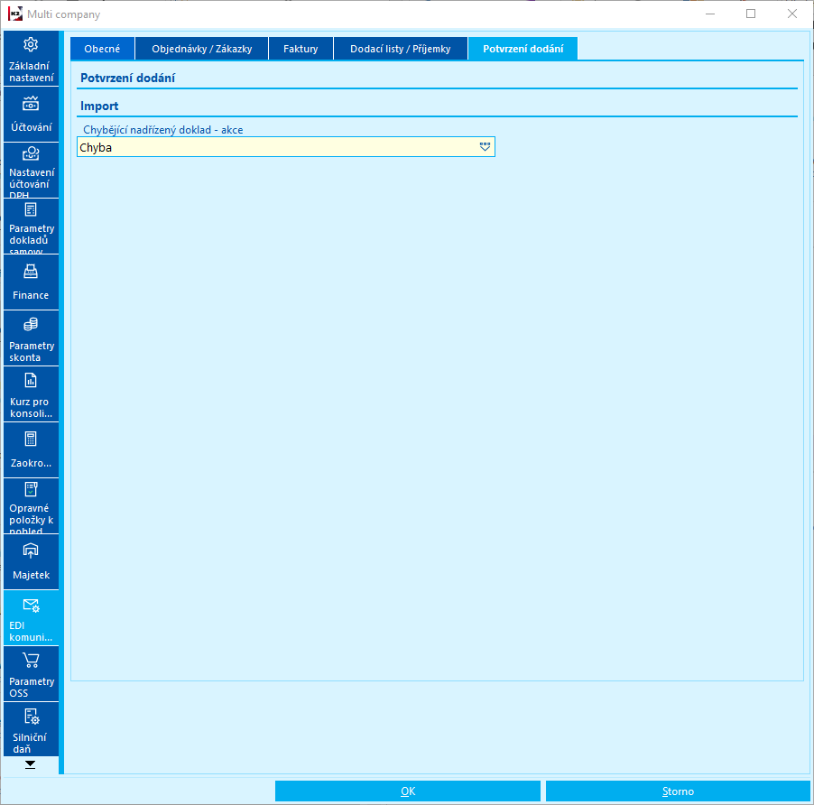The height and width of the screenshot is (805, 814).
Task: Cancel with the Storno button
Action: (x=678, y=791)
